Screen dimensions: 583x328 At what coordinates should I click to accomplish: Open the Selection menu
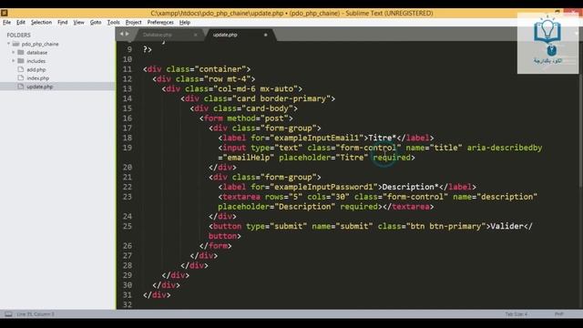coord(41,22)
